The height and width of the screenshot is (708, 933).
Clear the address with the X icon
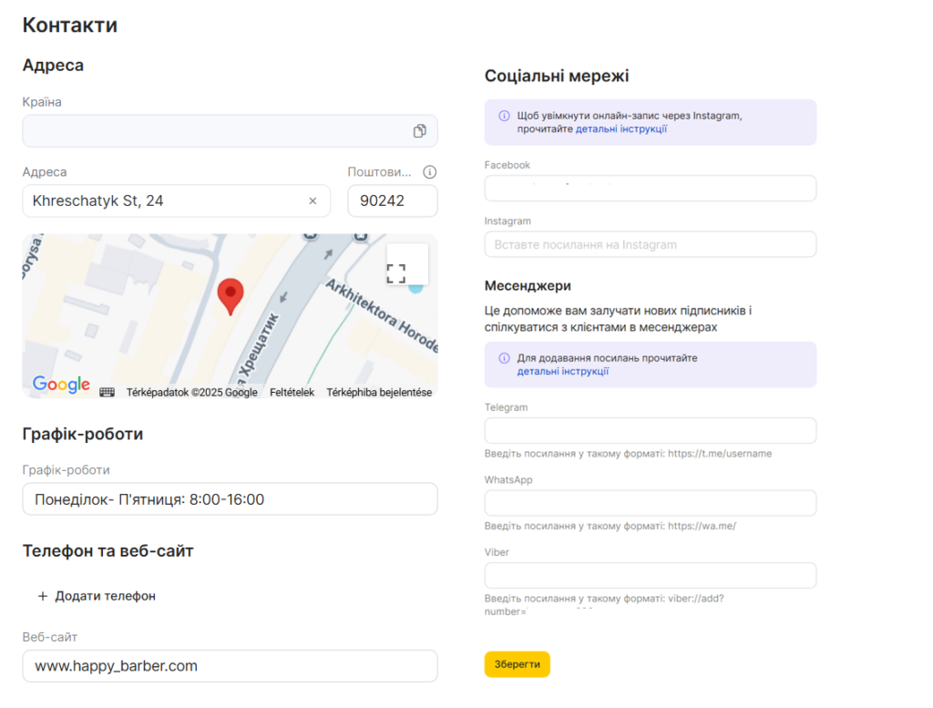coord(313,201)
